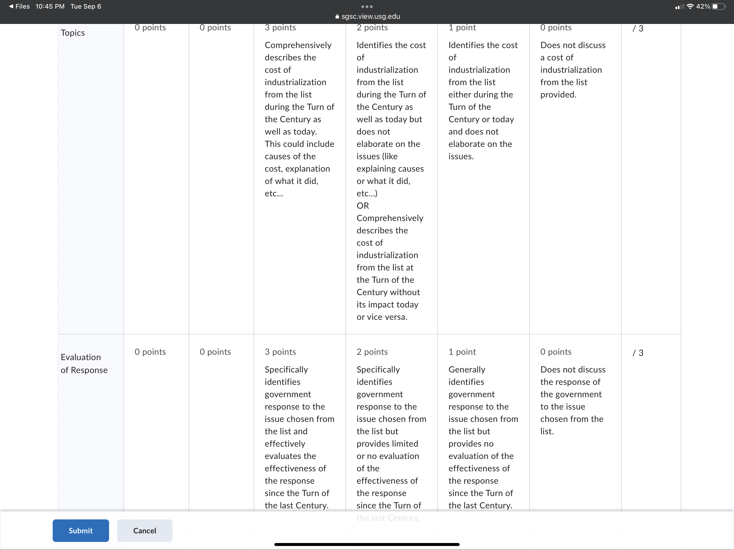Click the Topics score '/ 3' cell
The width and height of the screenshot is (734, 550).
coord(638,28)
